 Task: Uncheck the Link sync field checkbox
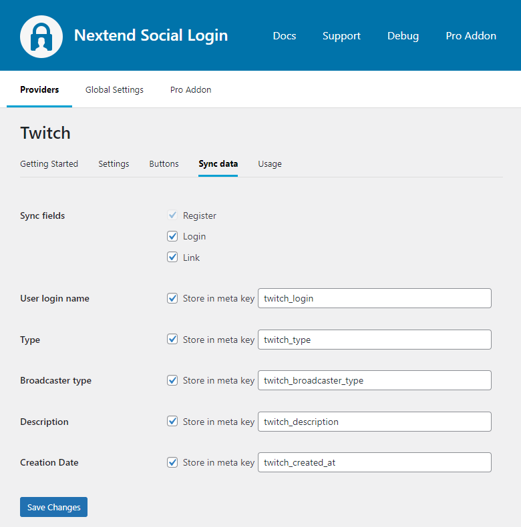tap(172, 257)
